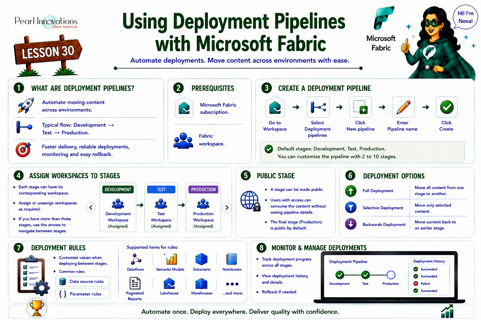Select the TEST stage header
This screenshot has height=320, width=481.
pyautogui.click(x=161, y=189)
